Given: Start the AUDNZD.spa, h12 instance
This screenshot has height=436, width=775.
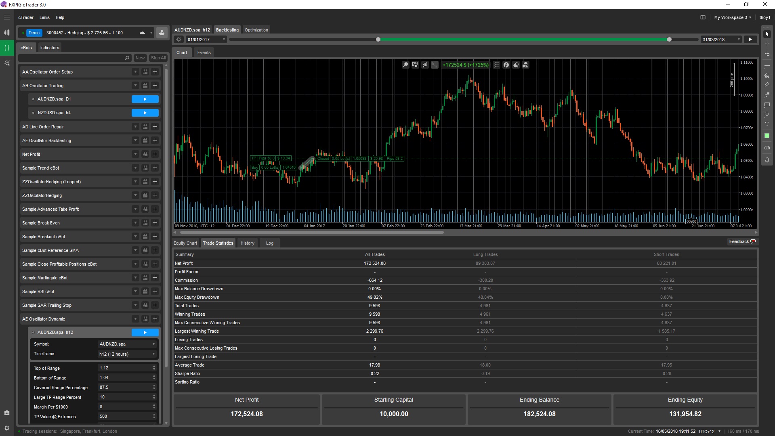Looking at the screenshot, I should (145, 333).
